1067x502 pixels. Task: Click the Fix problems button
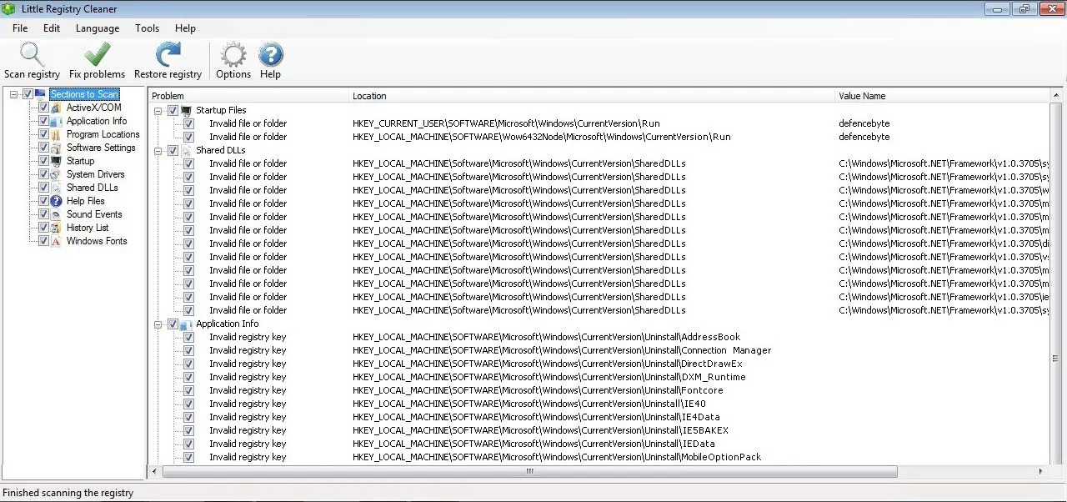tap(96, 53)
